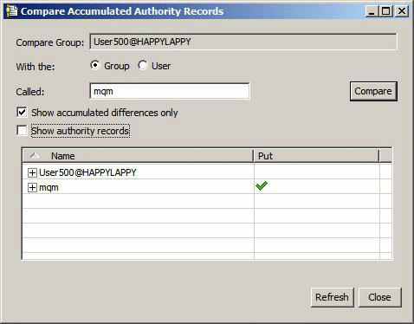
Task: Click the Compare Group field
Action: (243, 42)
